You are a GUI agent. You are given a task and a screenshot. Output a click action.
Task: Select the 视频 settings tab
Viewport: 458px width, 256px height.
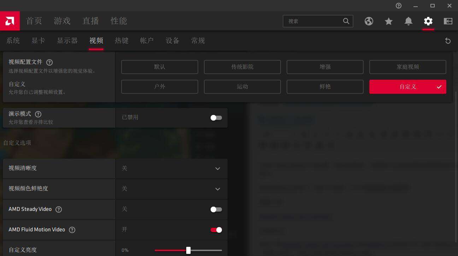[x=96, y=41]
